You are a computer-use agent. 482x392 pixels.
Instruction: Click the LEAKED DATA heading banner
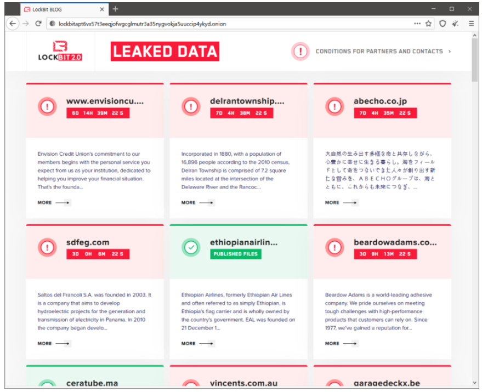(165, 52)
